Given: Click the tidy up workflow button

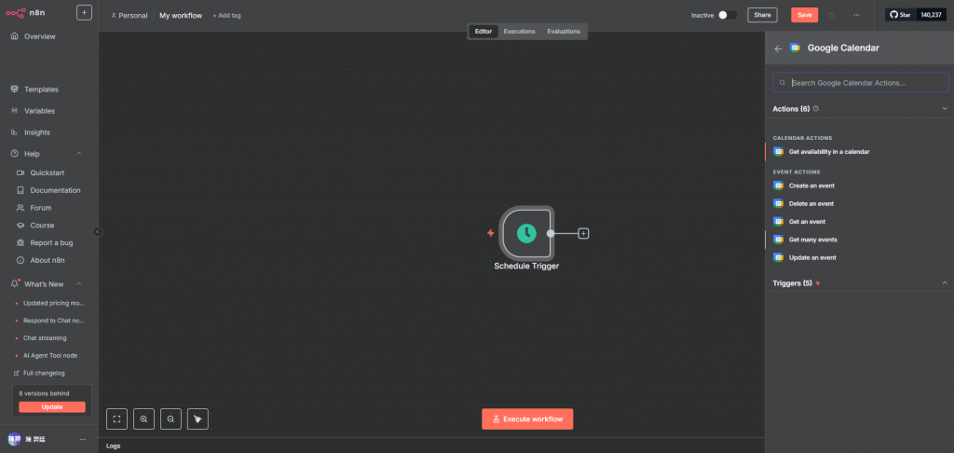Looking at the screenshot, I should tap(198, 419).
